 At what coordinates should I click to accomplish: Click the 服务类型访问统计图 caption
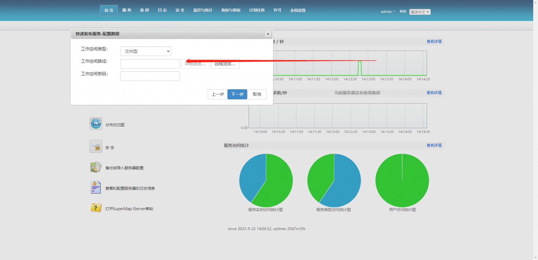[x=334, y=210]
